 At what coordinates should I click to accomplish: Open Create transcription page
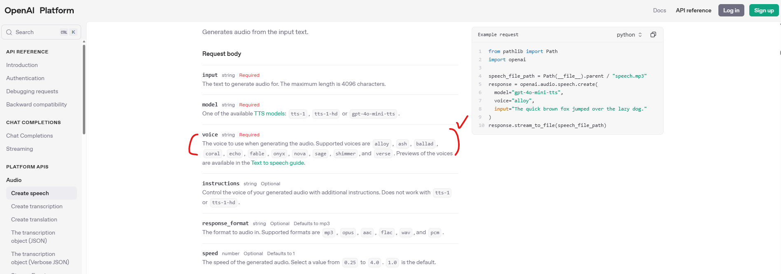[x=37, y=206]
